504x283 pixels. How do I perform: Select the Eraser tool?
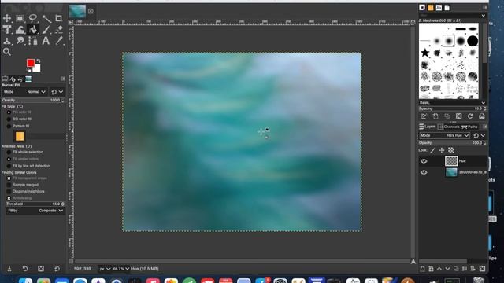pos(58,30)
